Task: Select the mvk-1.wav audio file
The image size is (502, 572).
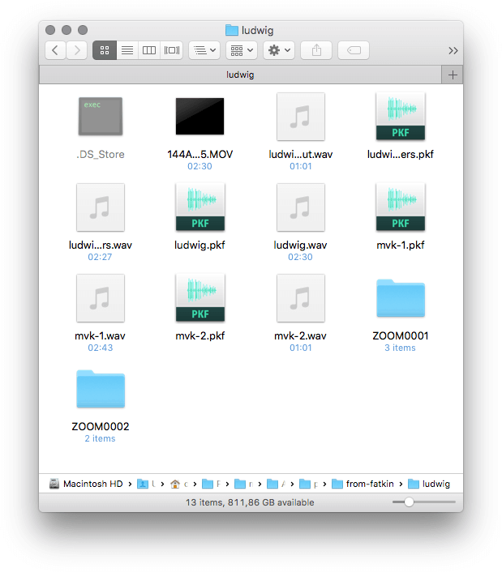Action: [100, 299]
